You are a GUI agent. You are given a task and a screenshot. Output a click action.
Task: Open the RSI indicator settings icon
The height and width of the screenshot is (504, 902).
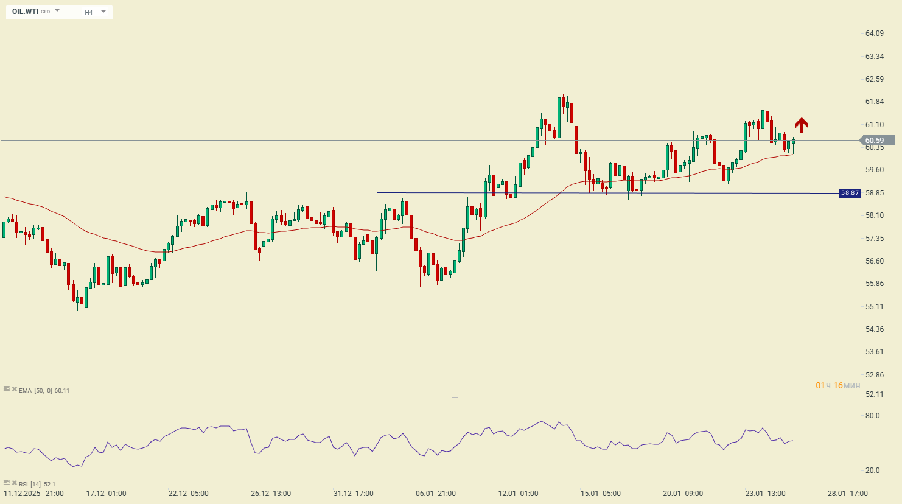(7, 483)
